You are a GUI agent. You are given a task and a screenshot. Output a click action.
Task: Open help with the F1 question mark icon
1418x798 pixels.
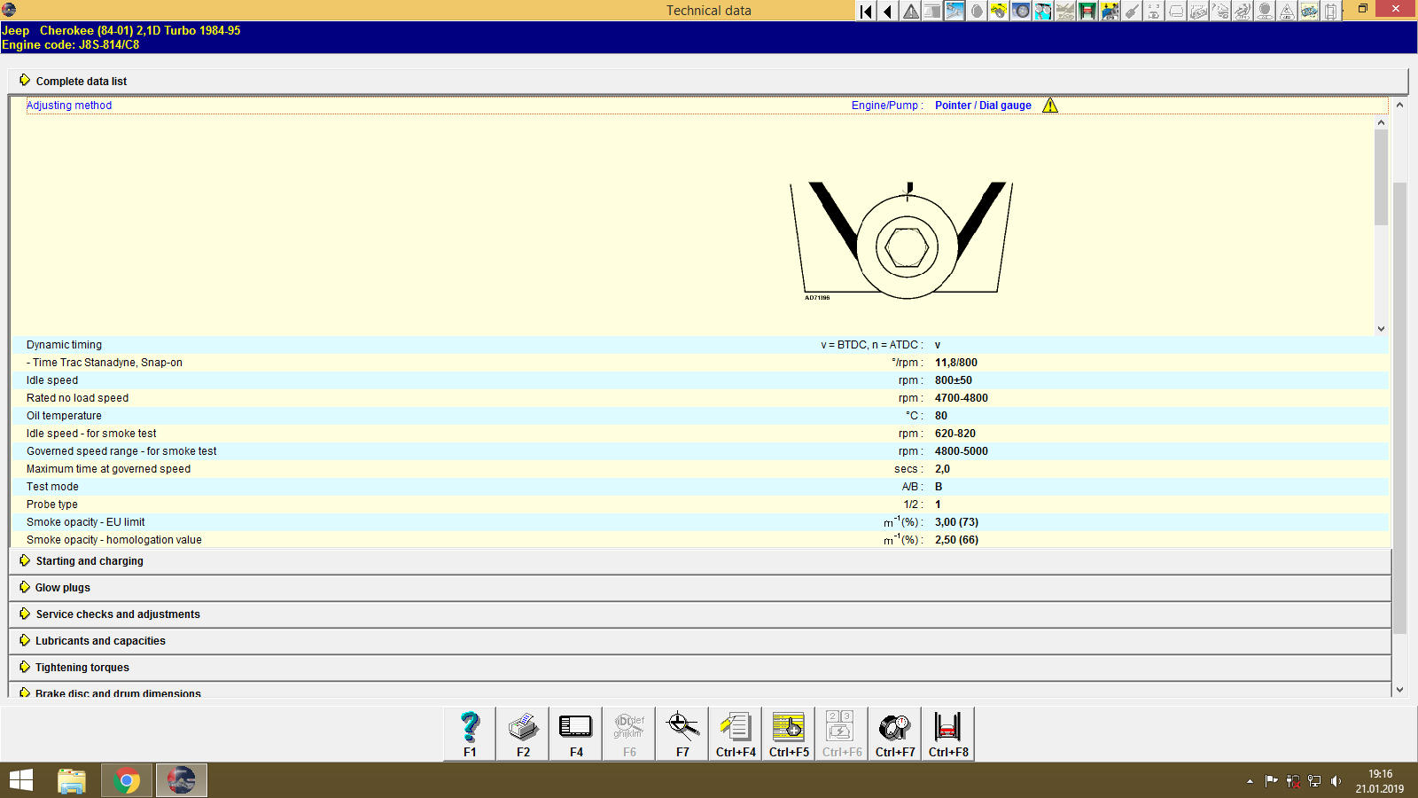[468, 733]
